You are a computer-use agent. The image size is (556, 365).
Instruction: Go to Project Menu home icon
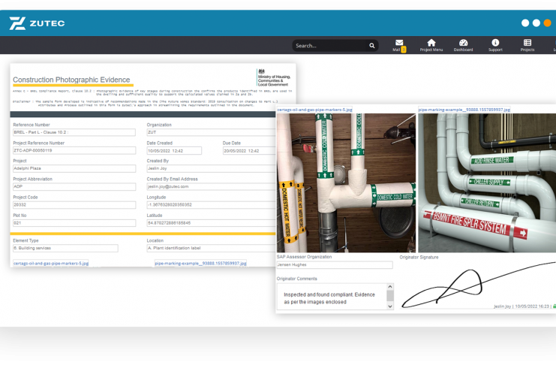click(431, 43)
